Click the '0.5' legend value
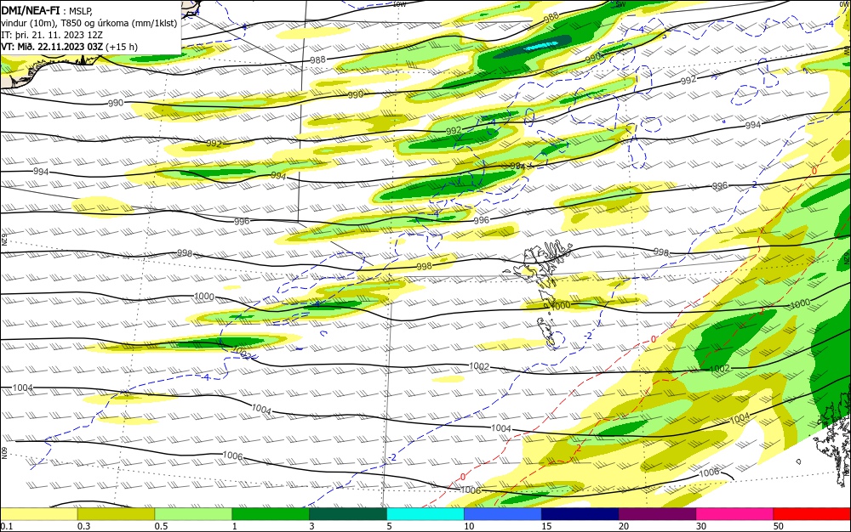 (161, 526)
